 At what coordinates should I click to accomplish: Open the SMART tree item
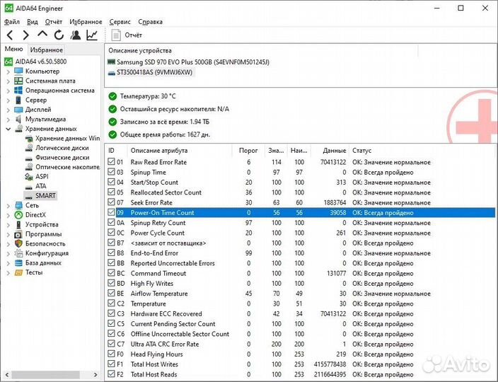pos(45,196)
